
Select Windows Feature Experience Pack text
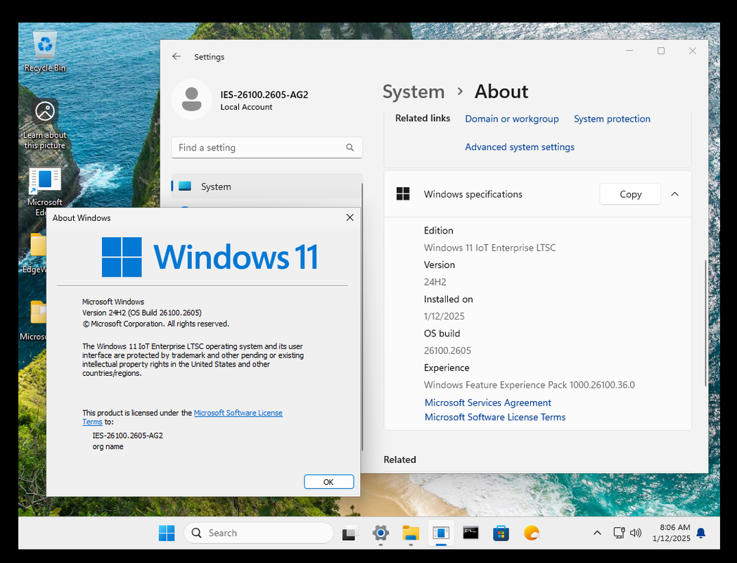[x=530, y=385]
